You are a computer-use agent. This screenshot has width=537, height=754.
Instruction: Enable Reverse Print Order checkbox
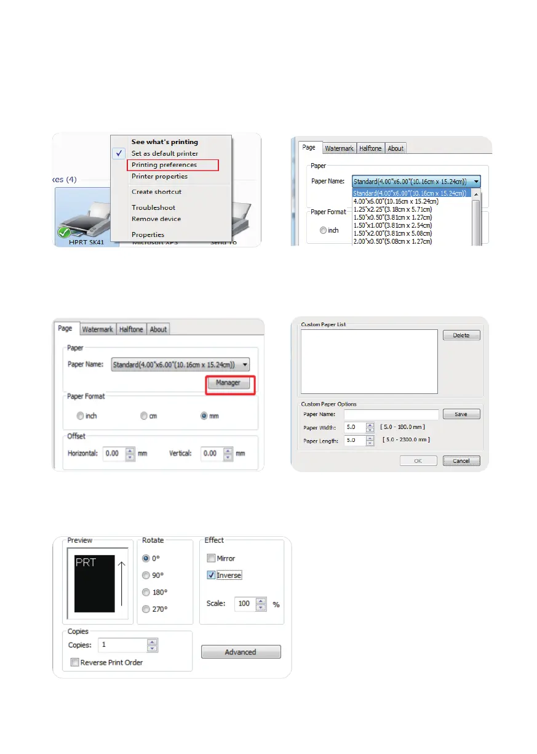click(x=74, y=662)
